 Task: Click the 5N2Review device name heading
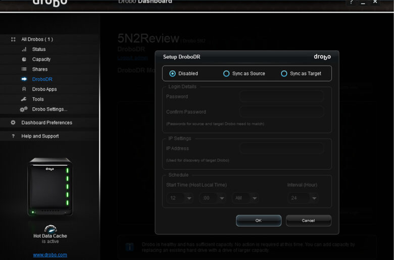[149, 38]
